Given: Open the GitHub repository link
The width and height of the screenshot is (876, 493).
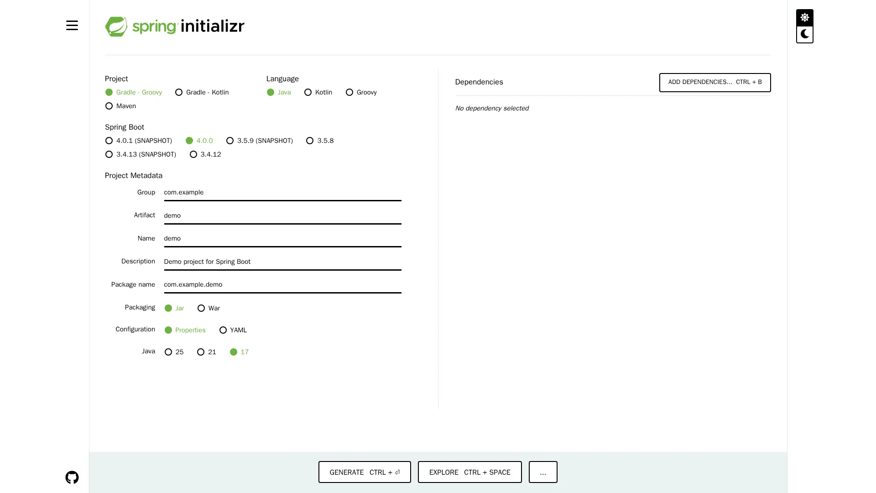Looking at the screenshot, I should tap(72, 477).
